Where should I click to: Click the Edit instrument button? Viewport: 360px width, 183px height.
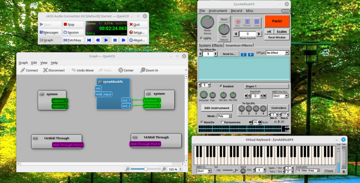(x=217, y=108)
